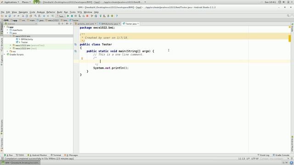Image resolution: width=294 pixels, height=165 pixels.
Task: Click the Help question mark icon
Action: click(x=117, y=16)
